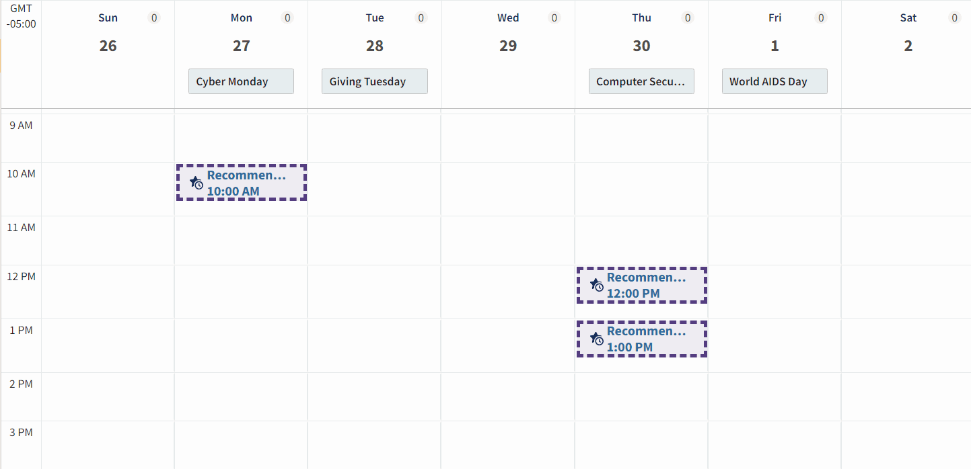The width and height of the screenshot is (971, 469).
Task: Click the post count badge beside Sun
Action: coord(154,17)
